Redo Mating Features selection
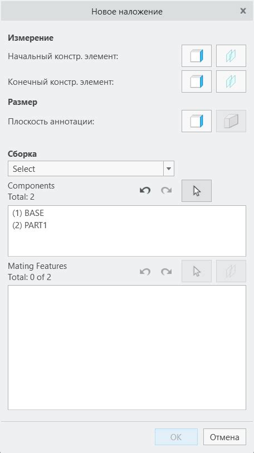The image size is (254, 453). [x=167, y=272]
